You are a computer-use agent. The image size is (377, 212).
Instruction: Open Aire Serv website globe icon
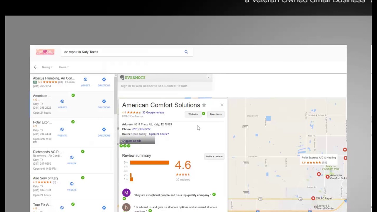coord(72,184)
